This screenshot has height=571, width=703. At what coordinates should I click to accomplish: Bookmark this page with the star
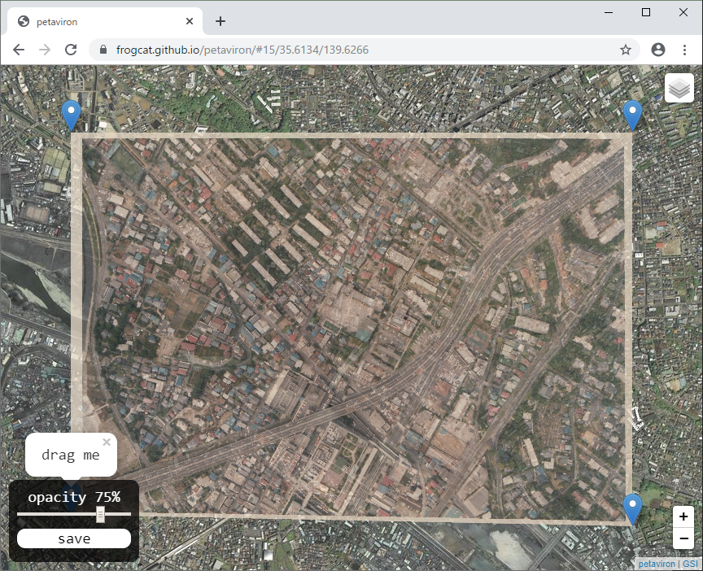click(626, 50)
